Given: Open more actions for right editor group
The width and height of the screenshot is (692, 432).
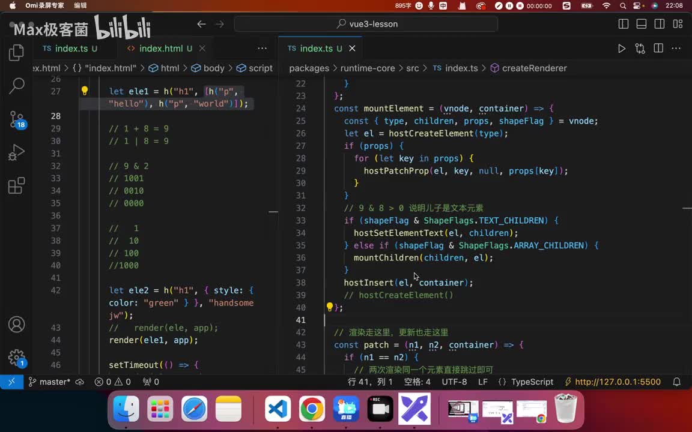Looking at the screenshot, I should [676, 49].
